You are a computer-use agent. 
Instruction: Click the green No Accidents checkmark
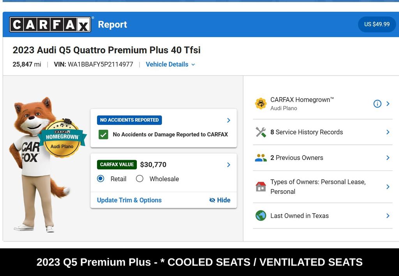[103, 135]
